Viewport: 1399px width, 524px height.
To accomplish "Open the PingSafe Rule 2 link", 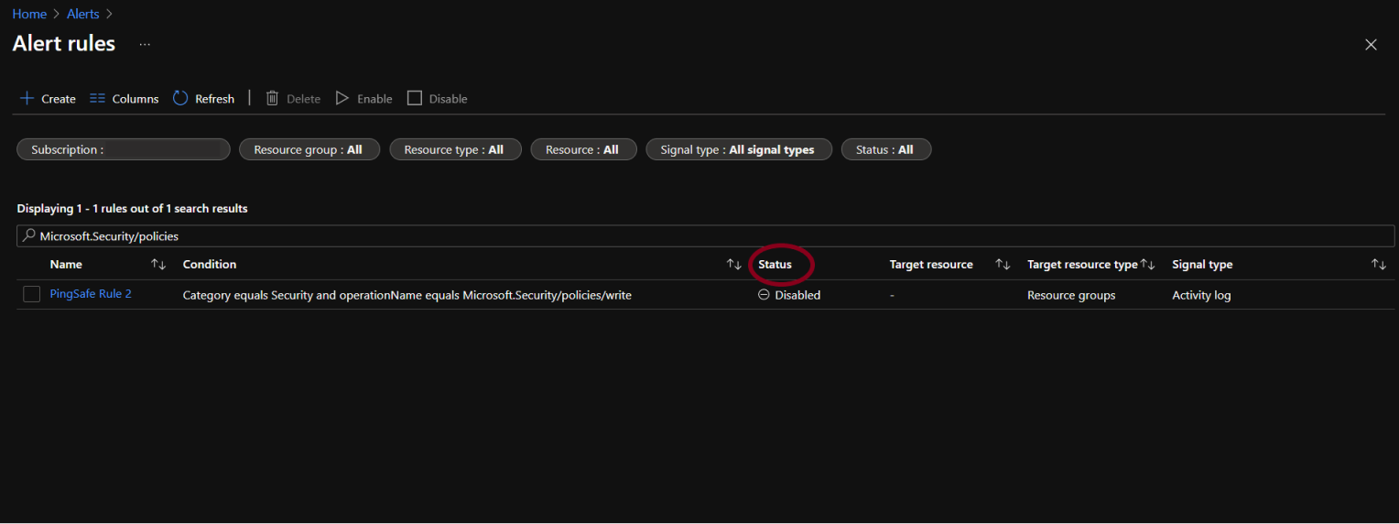I will [x=91, y=294].
